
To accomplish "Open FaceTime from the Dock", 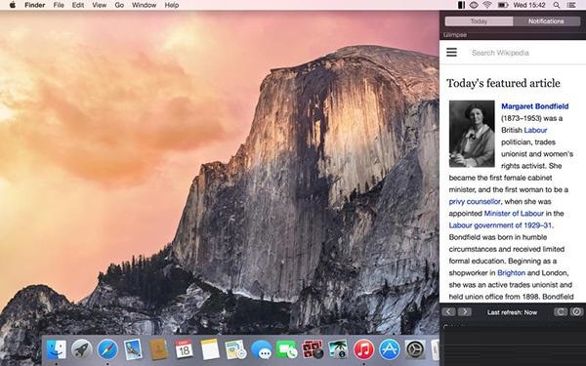I will 286,350.
